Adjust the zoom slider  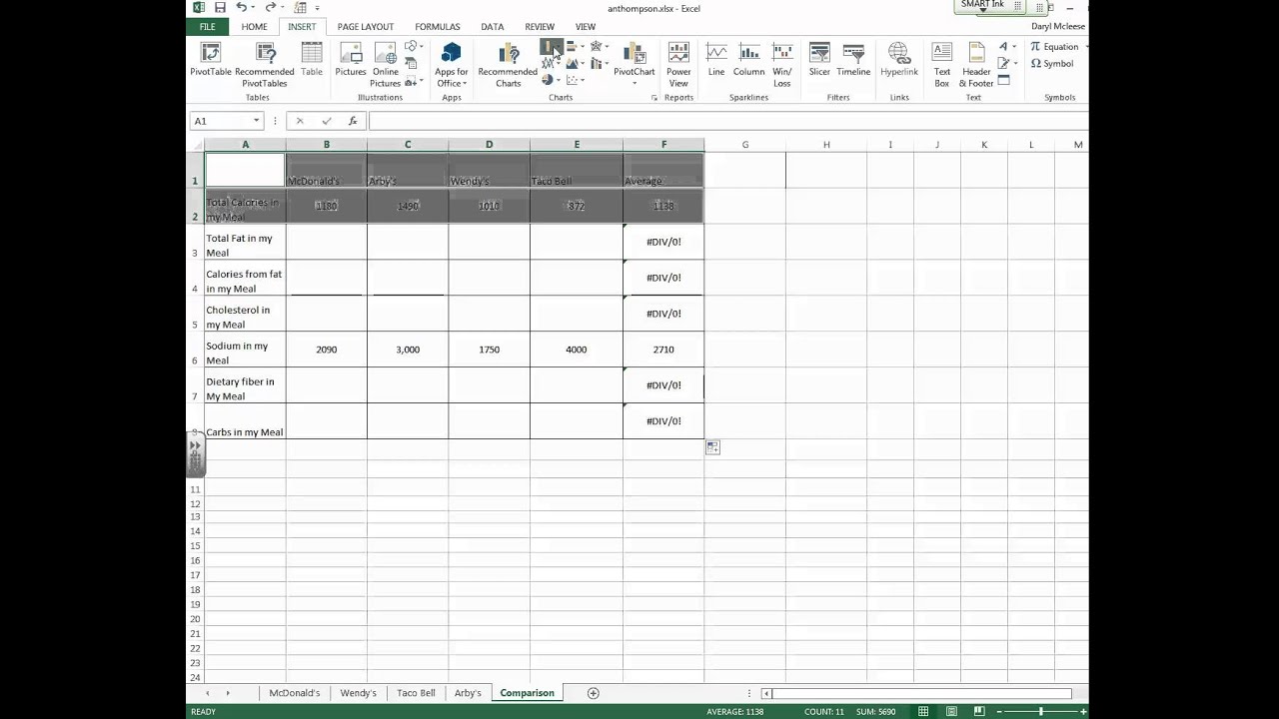(x=1040, y=711)
